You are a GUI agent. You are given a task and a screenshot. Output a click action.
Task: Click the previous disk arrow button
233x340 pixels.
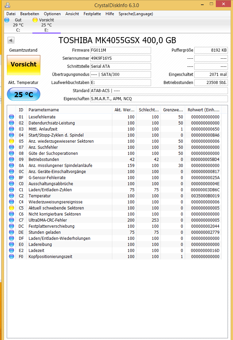[11, 40]
